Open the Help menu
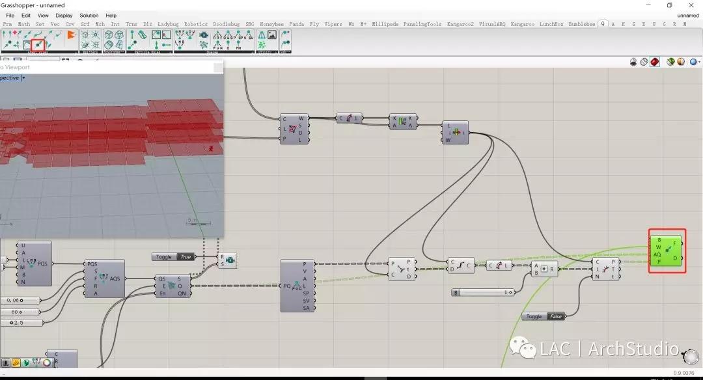This screenshot has width=703, height=380. click(111, 15)
